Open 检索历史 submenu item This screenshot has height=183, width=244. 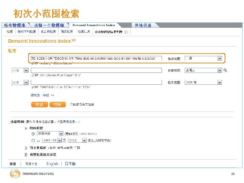pyautogui.click(x=84, y=32)
